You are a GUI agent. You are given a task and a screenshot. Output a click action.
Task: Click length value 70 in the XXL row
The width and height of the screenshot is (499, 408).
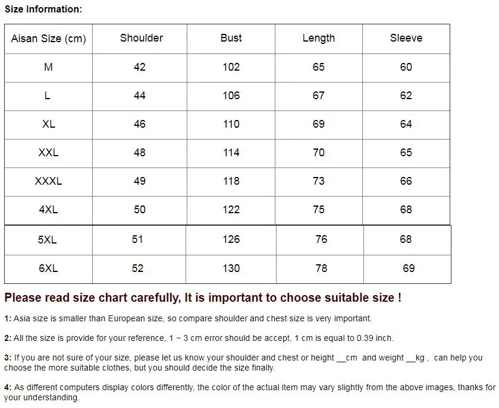318,153
